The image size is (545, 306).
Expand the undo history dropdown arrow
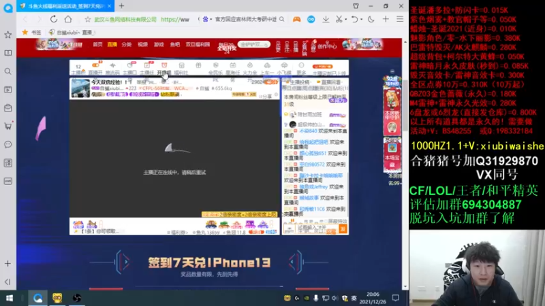coord(362,20)
